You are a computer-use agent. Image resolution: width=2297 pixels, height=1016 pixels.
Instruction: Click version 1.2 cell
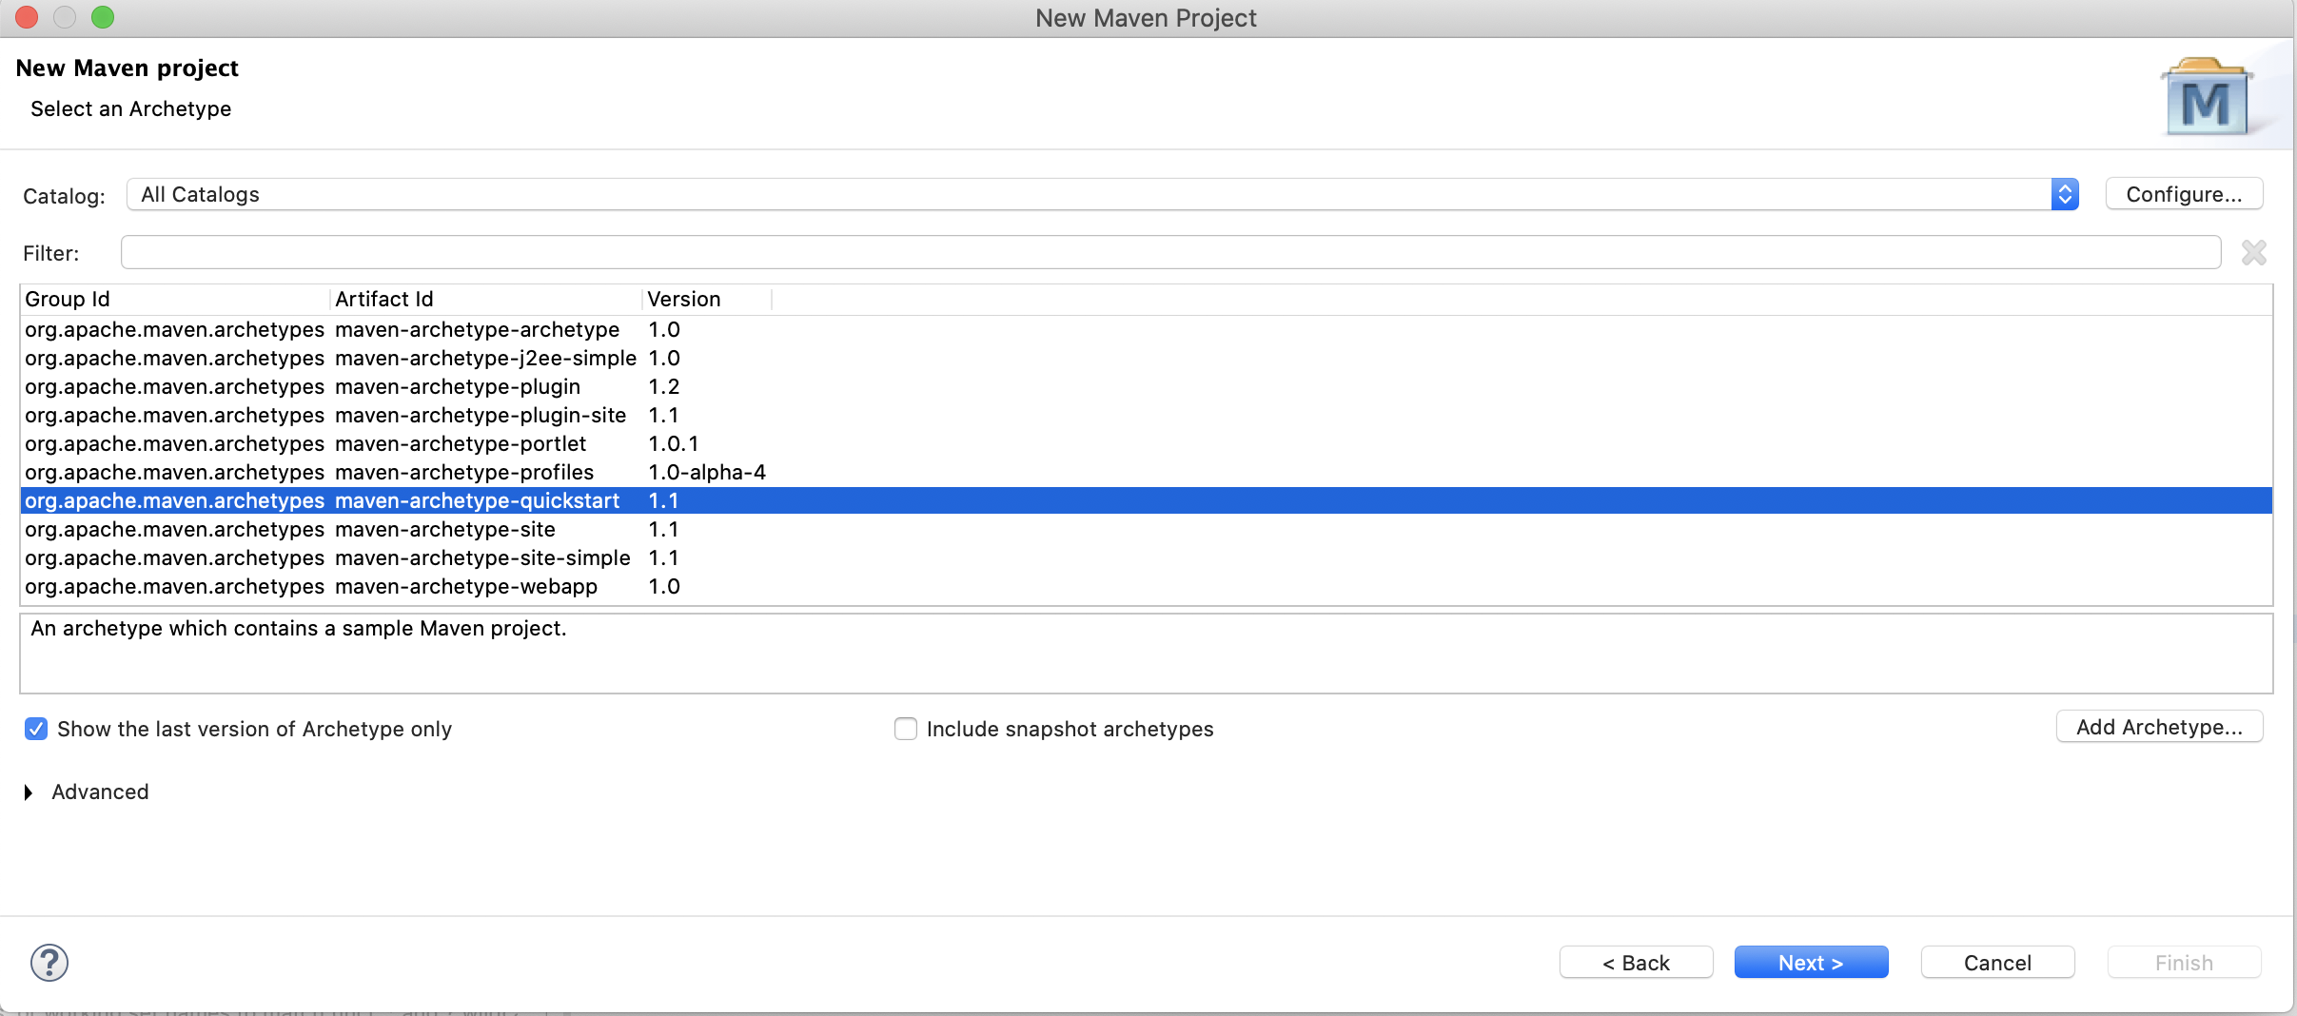(664, 387)
